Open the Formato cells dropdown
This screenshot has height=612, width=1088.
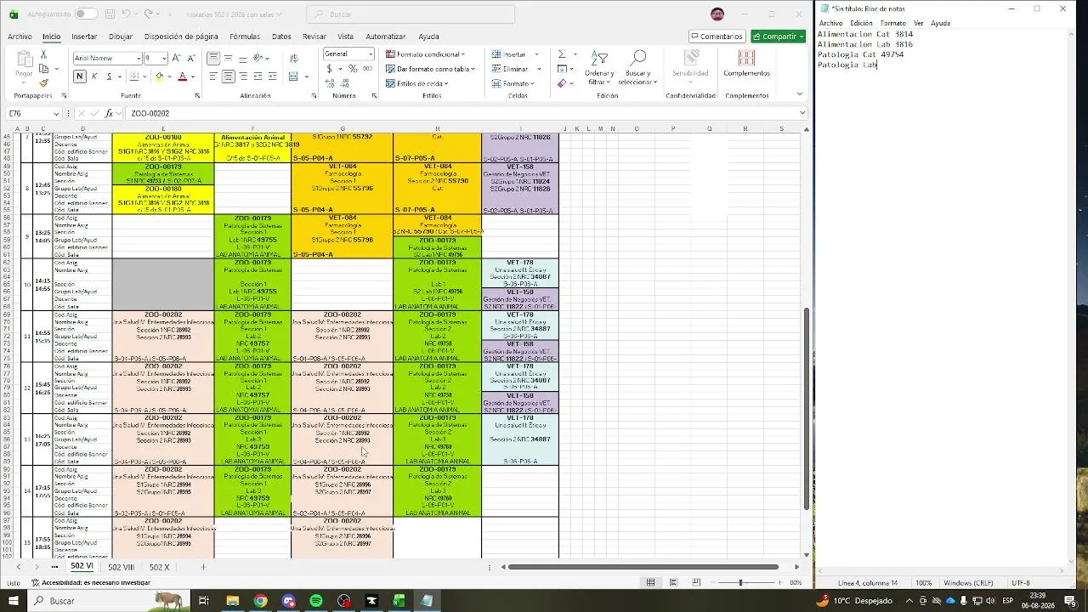pos(513,83)
